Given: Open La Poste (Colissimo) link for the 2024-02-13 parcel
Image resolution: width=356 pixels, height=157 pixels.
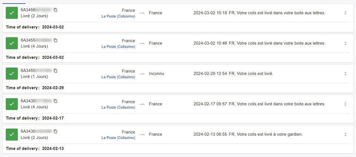Looking at the screenshot, I should 118,138.
